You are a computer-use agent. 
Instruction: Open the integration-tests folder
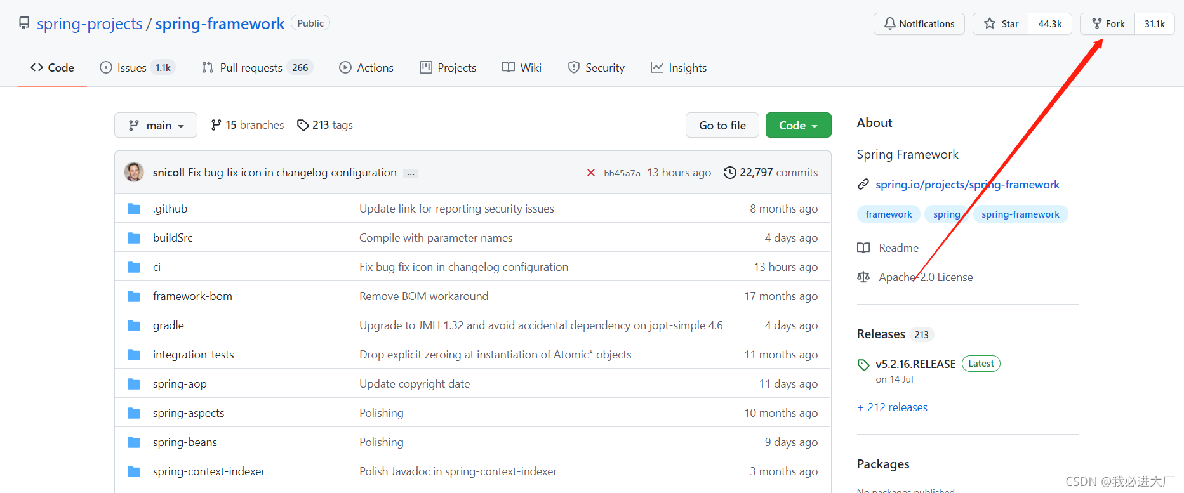point(194,355)
